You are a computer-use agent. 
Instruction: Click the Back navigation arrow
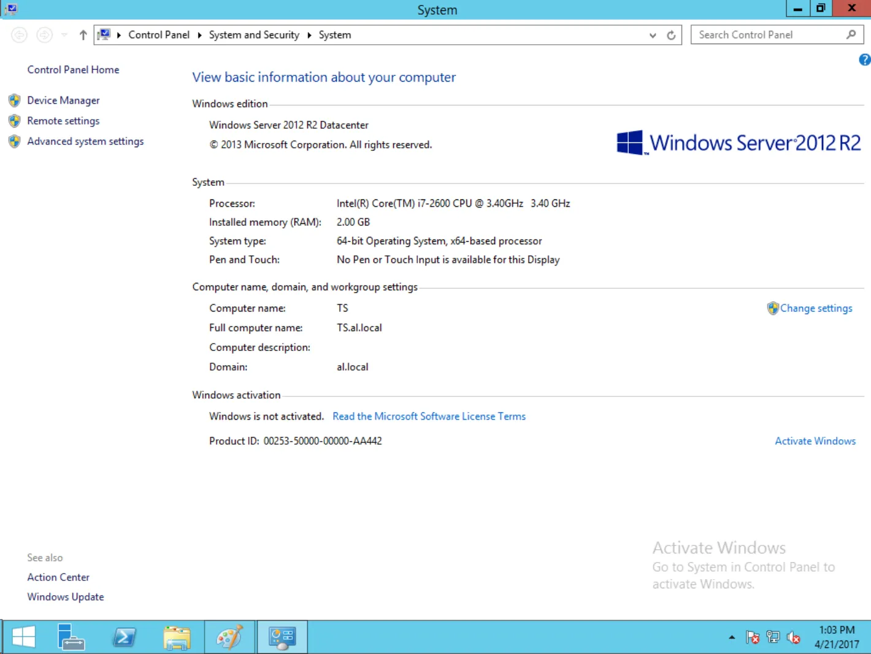(20, 35)
